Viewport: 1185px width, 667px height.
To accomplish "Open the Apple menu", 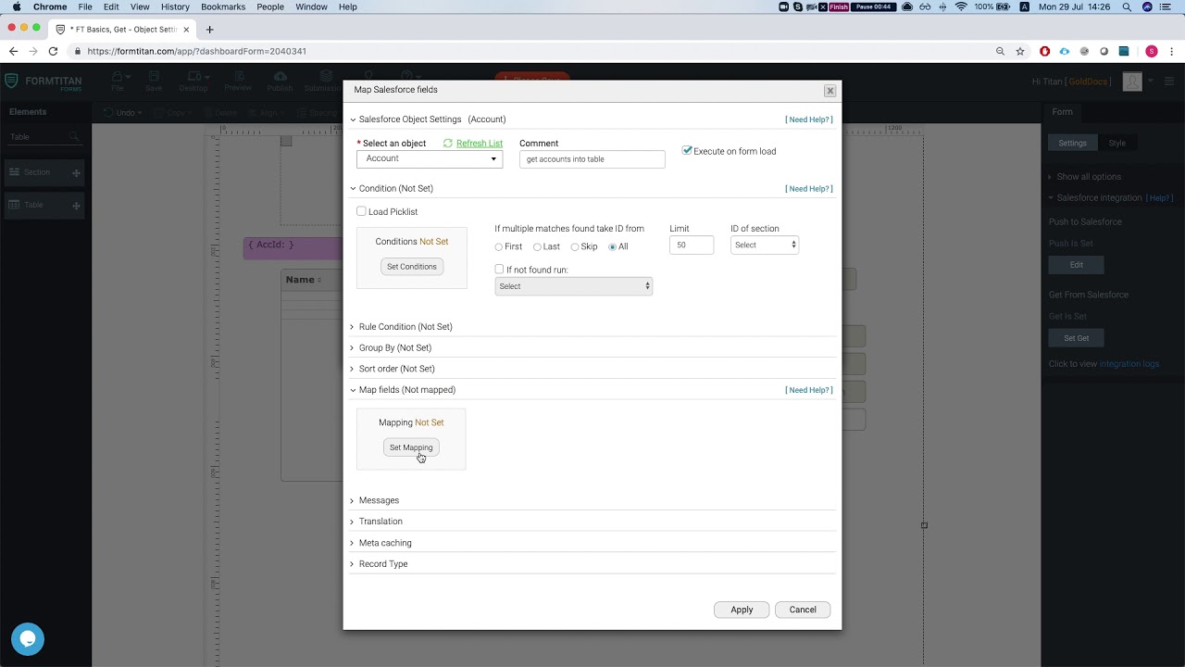I will (16, 6).
